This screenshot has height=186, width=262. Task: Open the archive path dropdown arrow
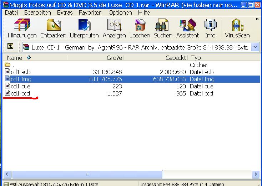255,47
